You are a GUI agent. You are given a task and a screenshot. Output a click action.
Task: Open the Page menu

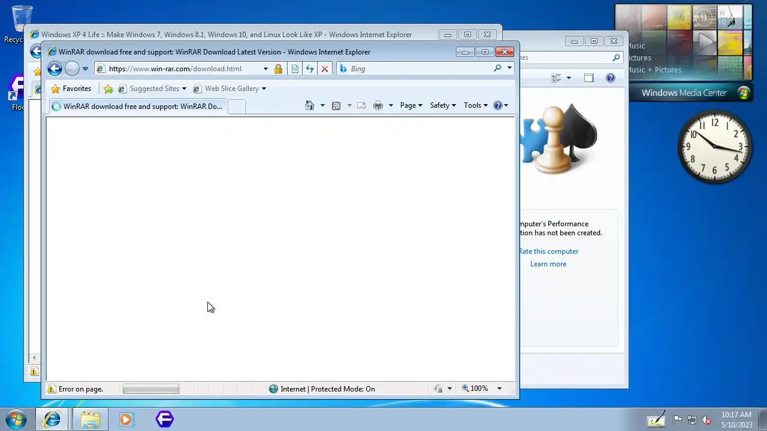[x=411, y=105]
